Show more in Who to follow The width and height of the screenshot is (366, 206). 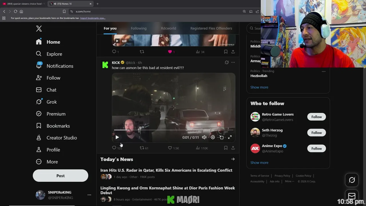coord(259,163)
